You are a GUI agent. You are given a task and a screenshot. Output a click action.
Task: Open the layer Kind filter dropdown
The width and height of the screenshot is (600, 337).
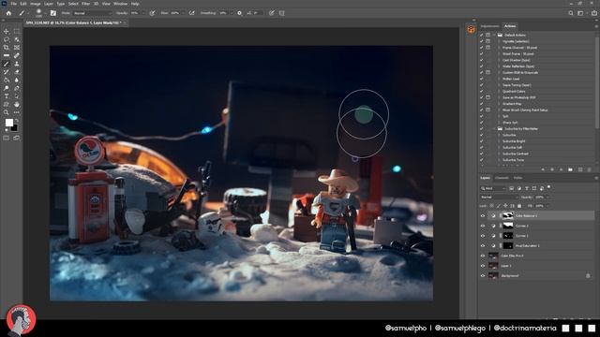493,188
